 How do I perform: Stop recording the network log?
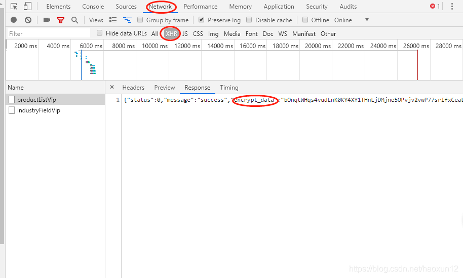(14, 20)
